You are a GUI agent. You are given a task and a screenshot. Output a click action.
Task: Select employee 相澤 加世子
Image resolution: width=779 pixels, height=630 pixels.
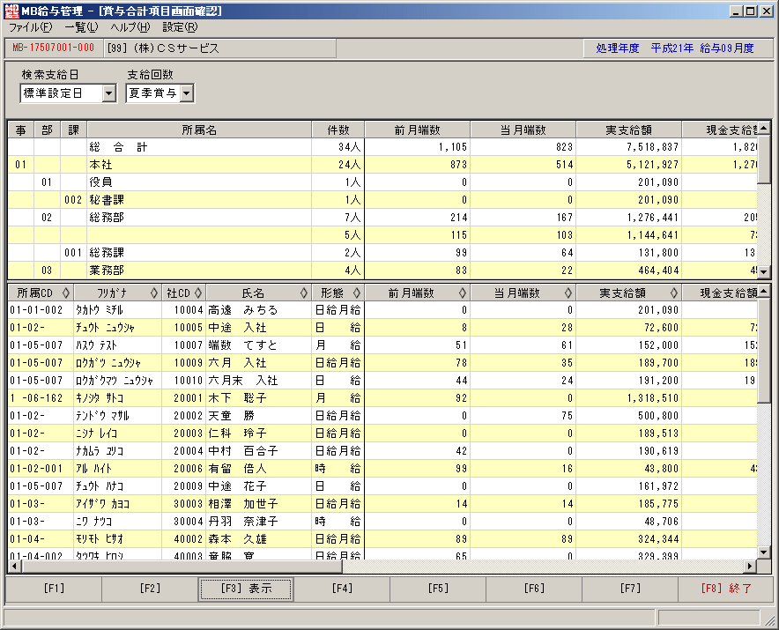click(x=382, y=504)
